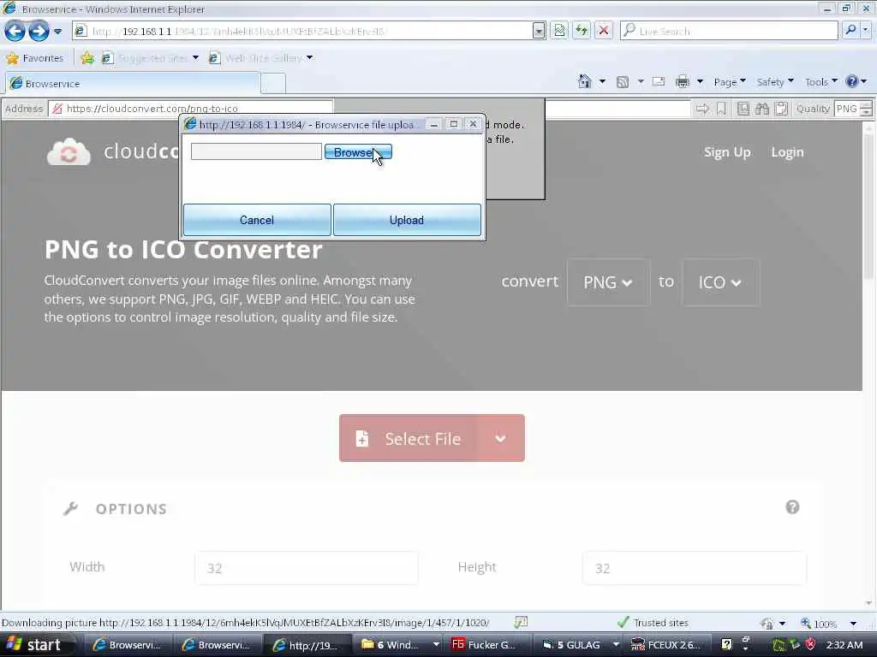
Task: Click the CloudConvert cloud logo
Action: [69, 152]
